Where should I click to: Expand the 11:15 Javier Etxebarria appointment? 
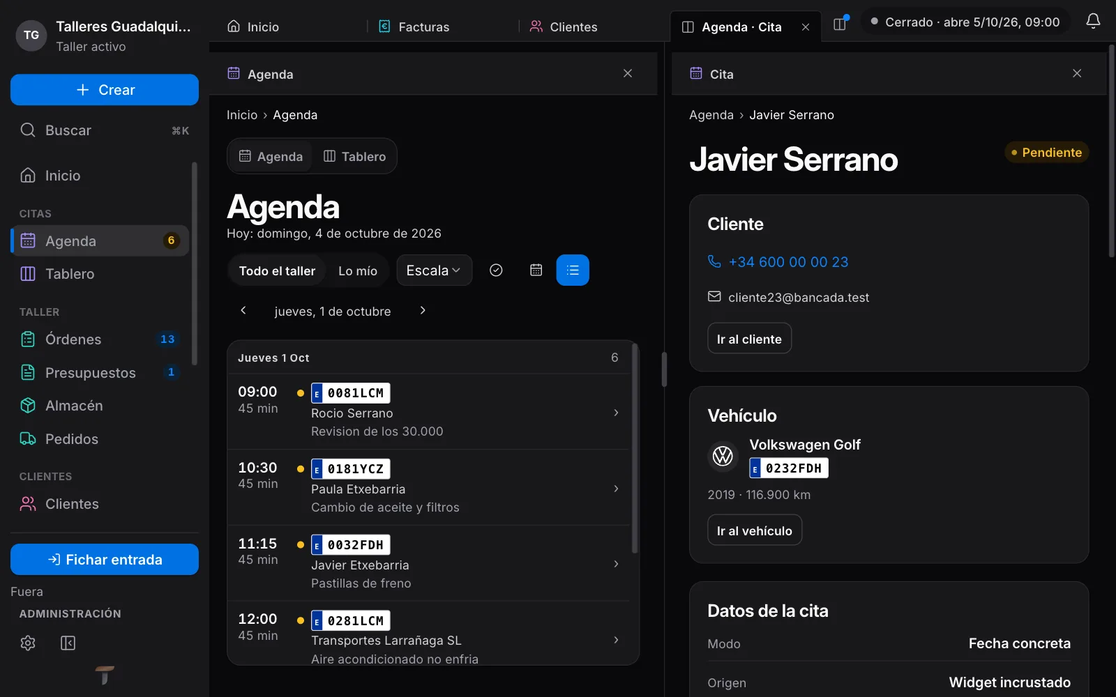429,563
